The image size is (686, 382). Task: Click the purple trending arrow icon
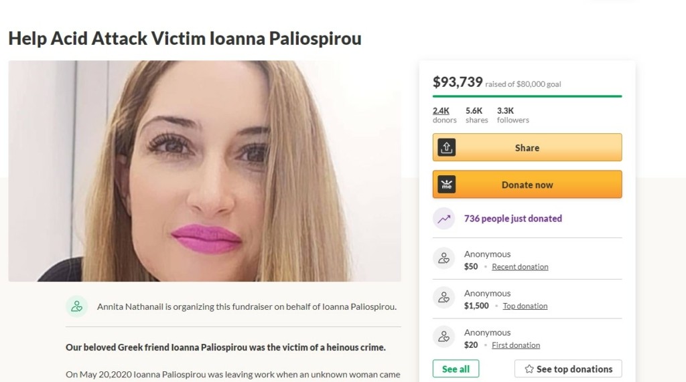tap(443, 219)
